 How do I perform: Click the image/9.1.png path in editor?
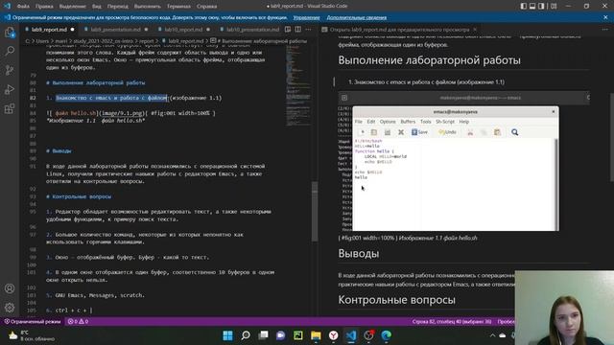pos(123,113)
